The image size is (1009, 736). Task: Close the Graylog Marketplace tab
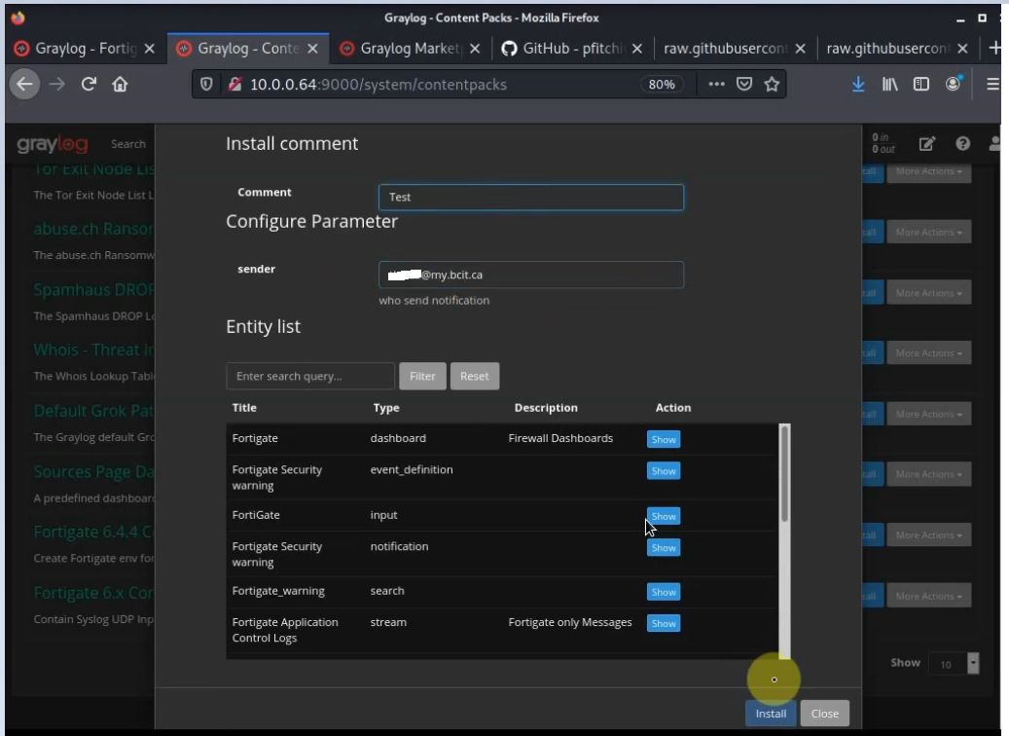pyautogui.click(x=475, y=49)
